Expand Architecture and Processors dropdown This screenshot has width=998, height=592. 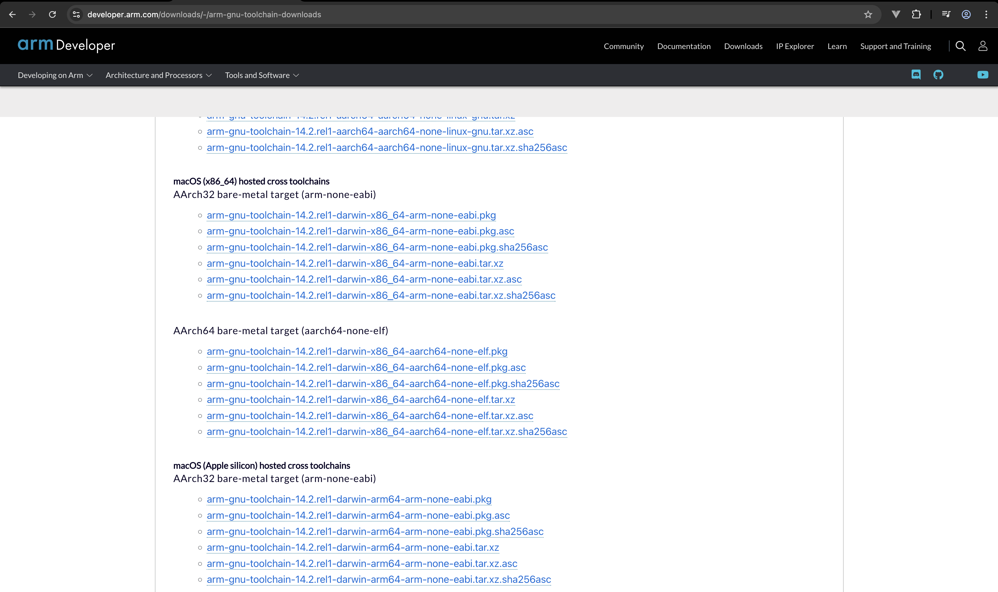tap(159, 75)
